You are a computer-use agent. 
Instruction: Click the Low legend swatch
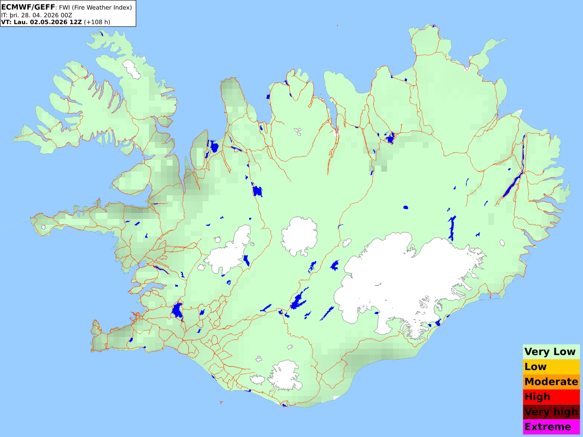(x=551, y=367)
